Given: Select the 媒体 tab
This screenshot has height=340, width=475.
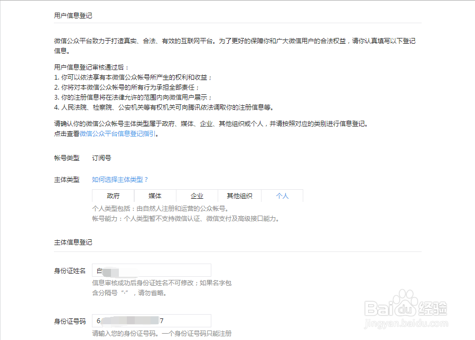Looking at the screenshot, I should [x=155, y=196].
